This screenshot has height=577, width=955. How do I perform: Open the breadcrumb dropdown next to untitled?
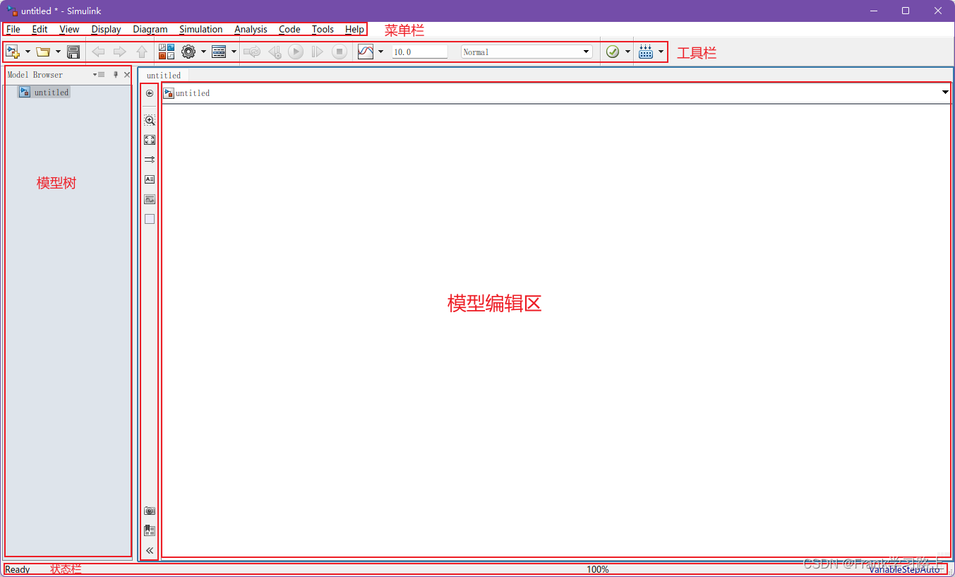tap(944, 93)
